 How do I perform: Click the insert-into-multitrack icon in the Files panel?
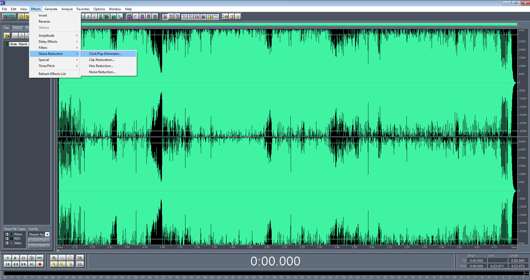(21, 36)
